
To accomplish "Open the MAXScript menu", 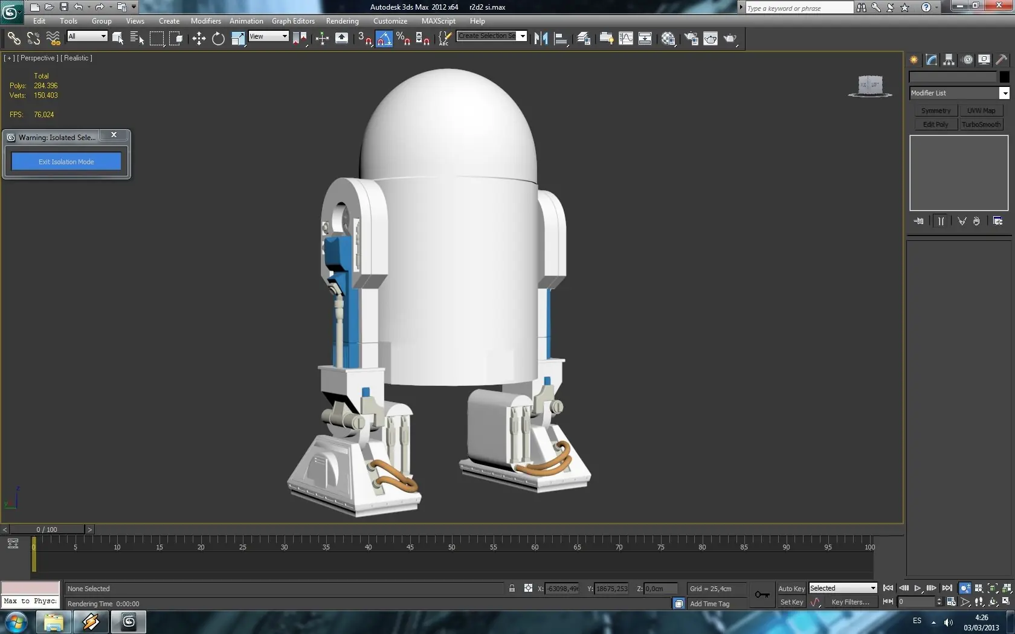I will pos(439,21).
